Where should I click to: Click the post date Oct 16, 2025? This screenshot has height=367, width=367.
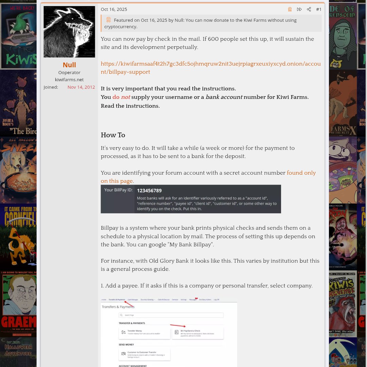pos(114,10)
